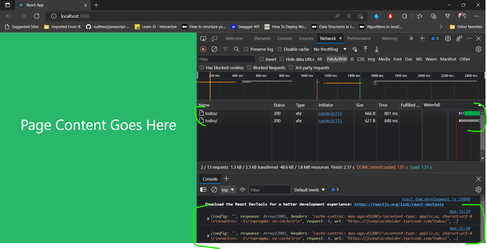Enable the Preserve log checkbox

coord(246,49)
